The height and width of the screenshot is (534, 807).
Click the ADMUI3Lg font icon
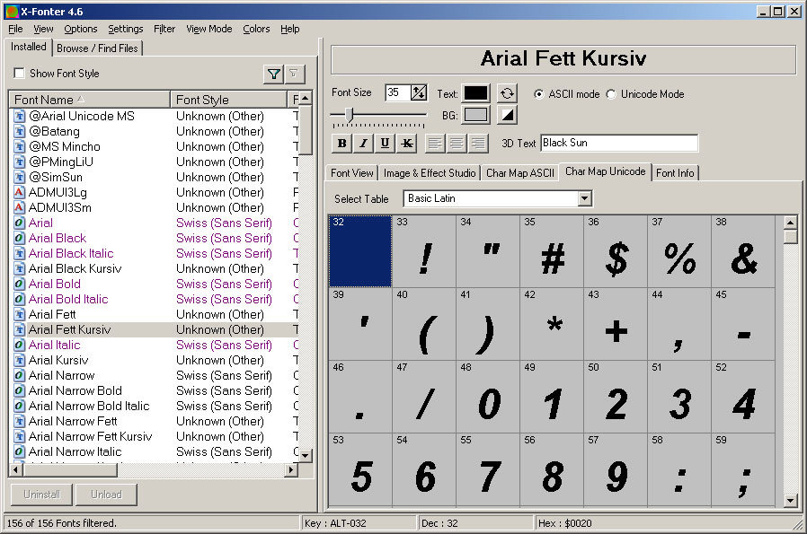pyautogui.click(x=20, y=193)
